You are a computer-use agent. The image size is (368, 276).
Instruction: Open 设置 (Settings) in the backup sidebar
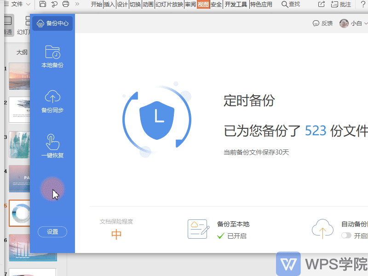point(52,232)
